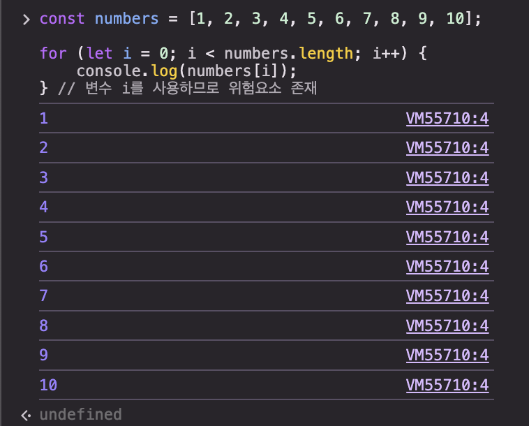This screenshot has height=426, width=529.
Task: Select the logged value 5
Action: (x=44, y=237)
